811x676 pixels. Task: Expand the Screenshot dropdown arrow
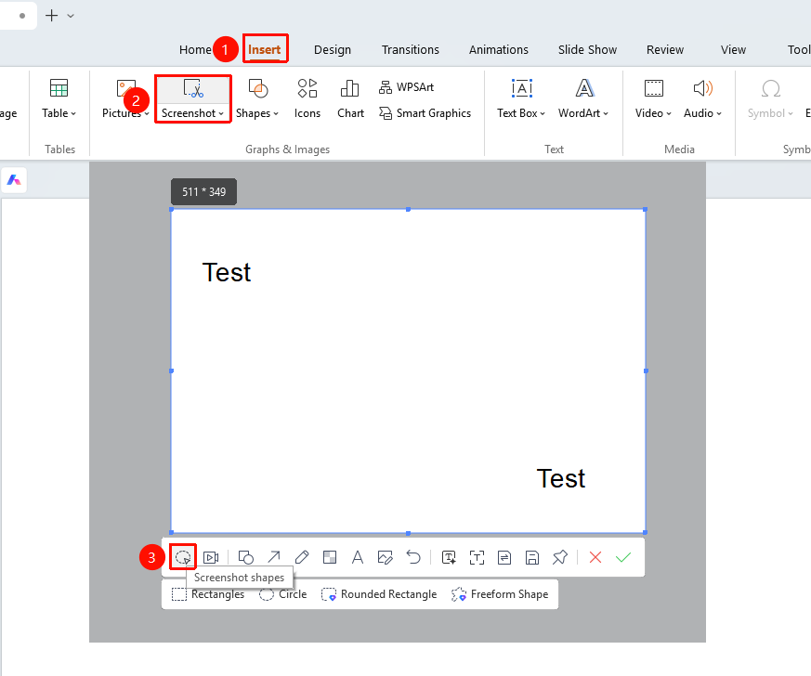[221, 113]
